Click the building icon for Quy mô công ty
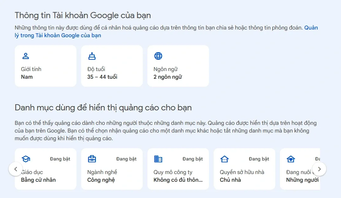Image resolution: width=341 pixels, height=198 pixels. (x=158, y=159)
